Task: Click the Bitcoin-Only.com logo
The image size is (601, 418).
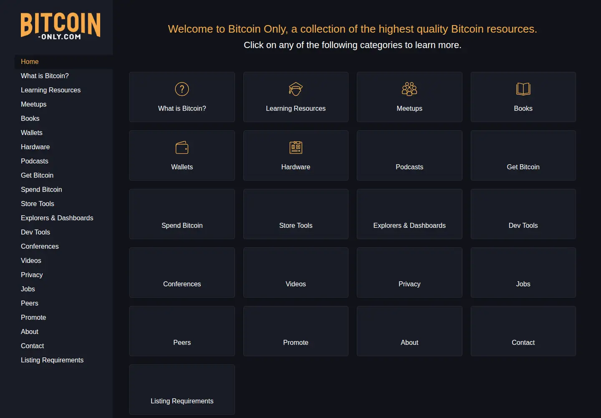Action: click(61, 26)
